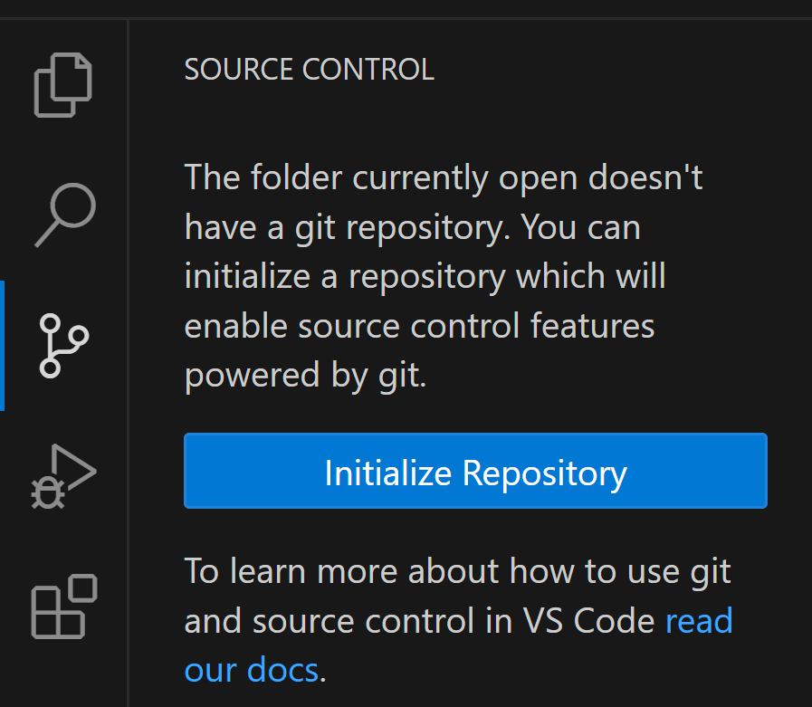Open the Explorer view icon
The image size is (812, 707).
[x=63, y=85]
